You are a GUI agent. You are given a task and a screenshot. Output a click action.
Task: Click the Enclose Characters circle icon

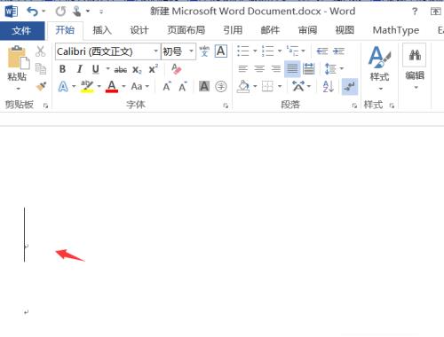tap(221, 87)
